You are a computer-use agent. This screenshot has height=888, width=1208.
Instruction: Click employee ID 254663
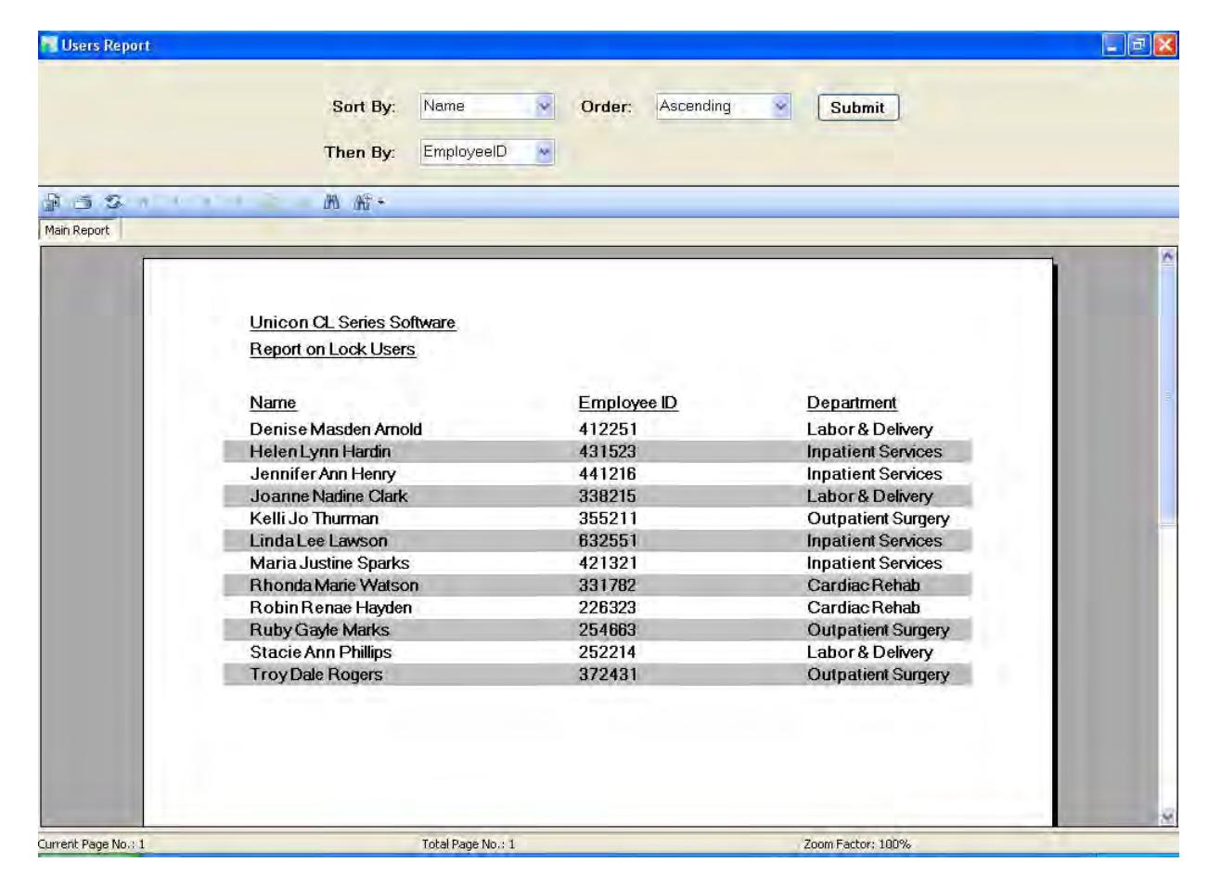(608, 629)
